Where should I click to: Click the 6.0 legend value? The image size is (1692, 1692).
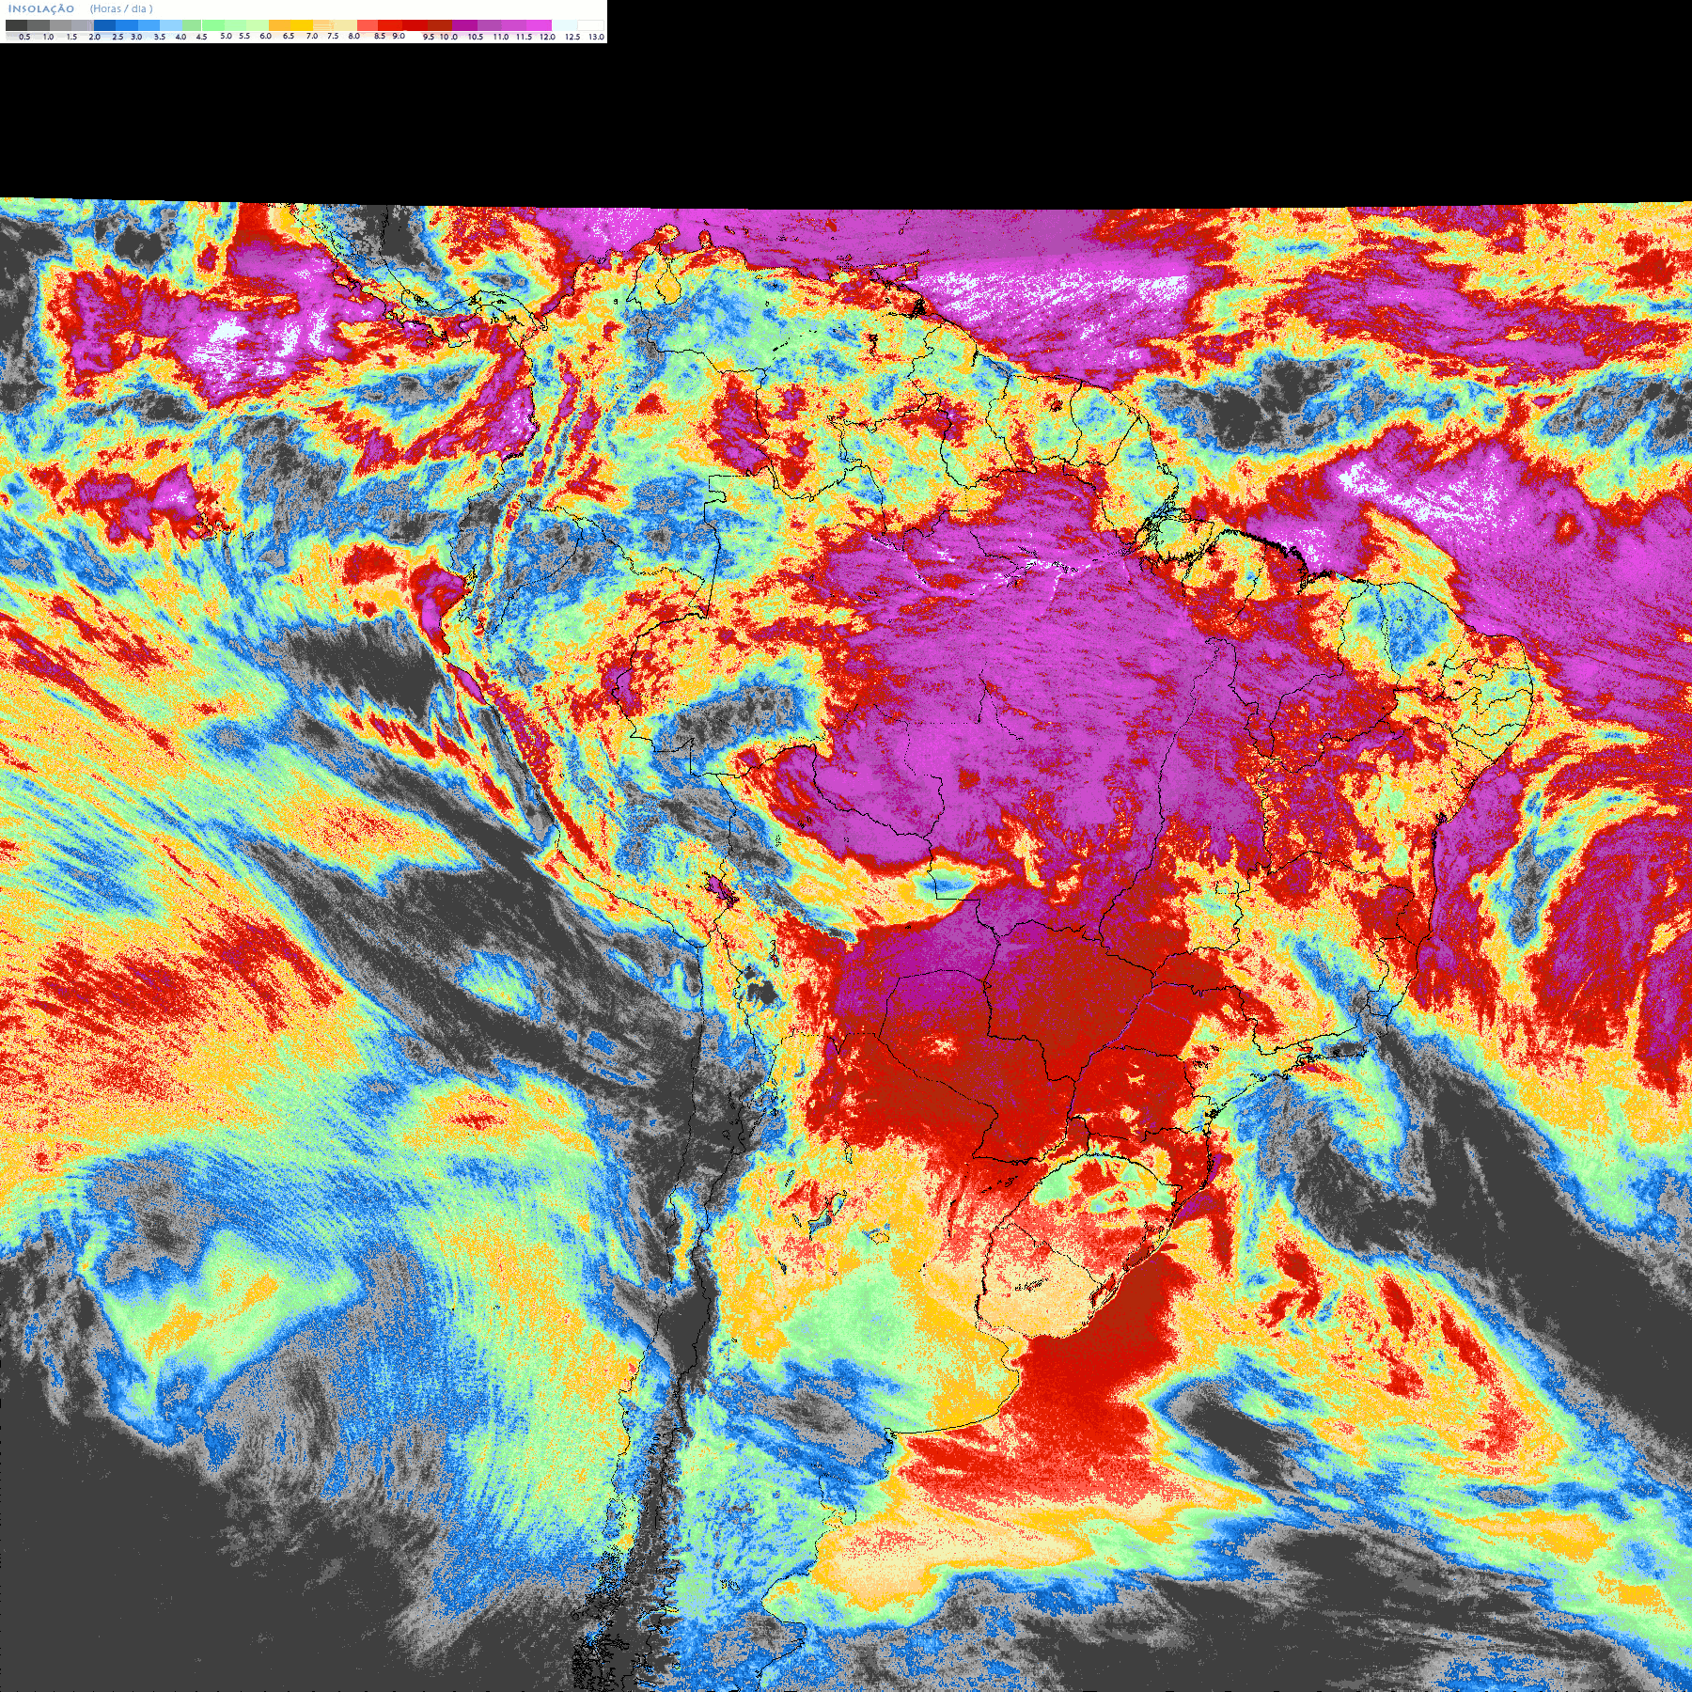[x=265, y=36]
